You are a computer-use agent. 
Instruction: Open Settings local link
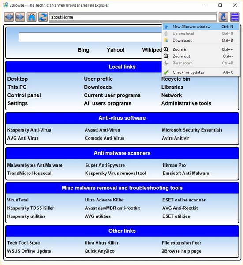tap(18, 103)
